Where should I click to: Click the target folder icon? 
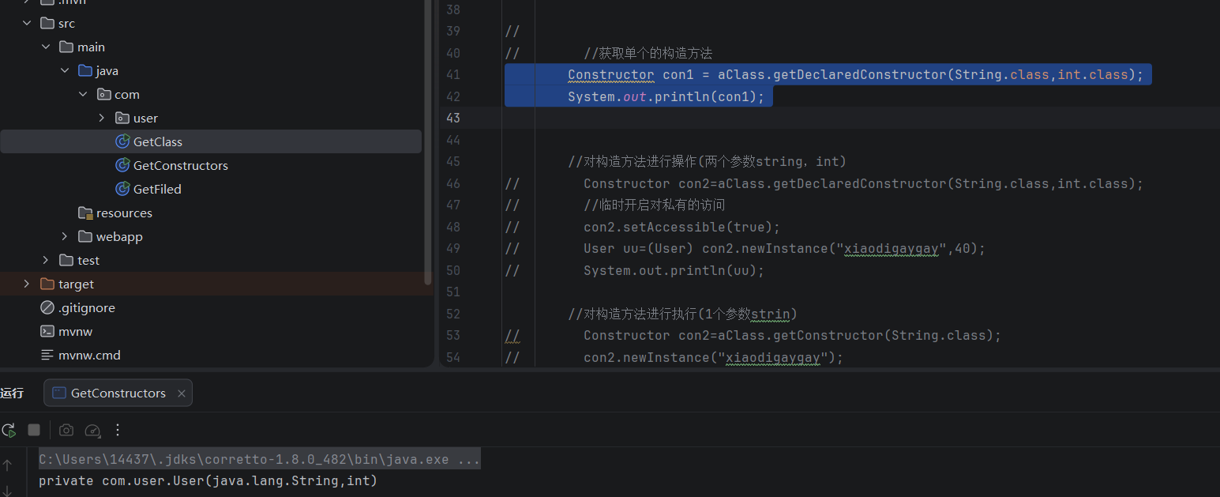(x=47, y=284)
